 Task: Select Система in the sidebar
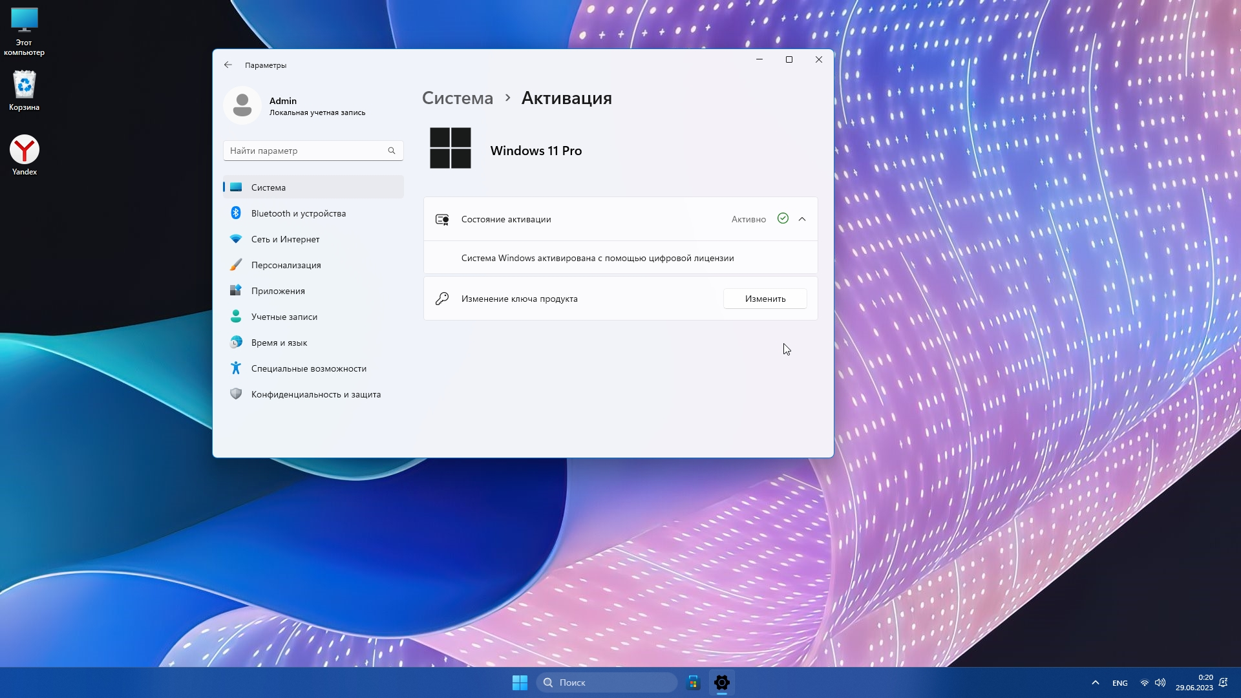click(268, 187)
